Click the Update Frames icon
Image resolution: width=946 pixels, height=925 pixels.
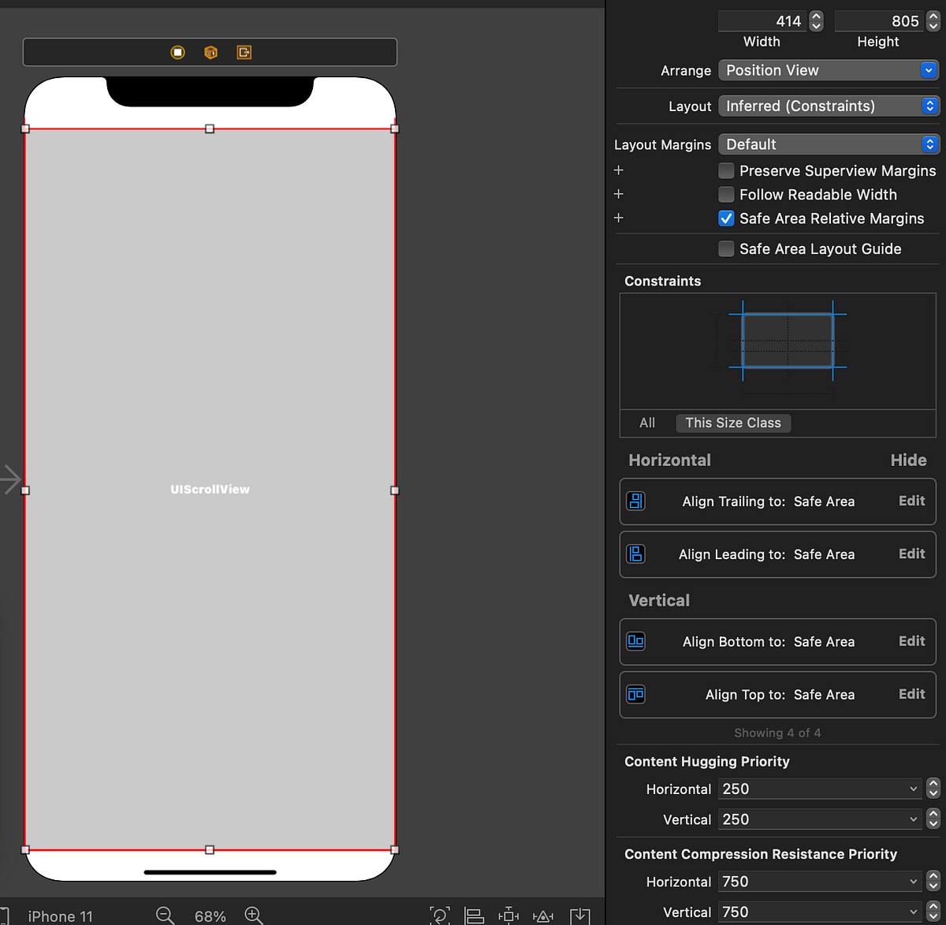pyautogui.click(x=440, y=915)
